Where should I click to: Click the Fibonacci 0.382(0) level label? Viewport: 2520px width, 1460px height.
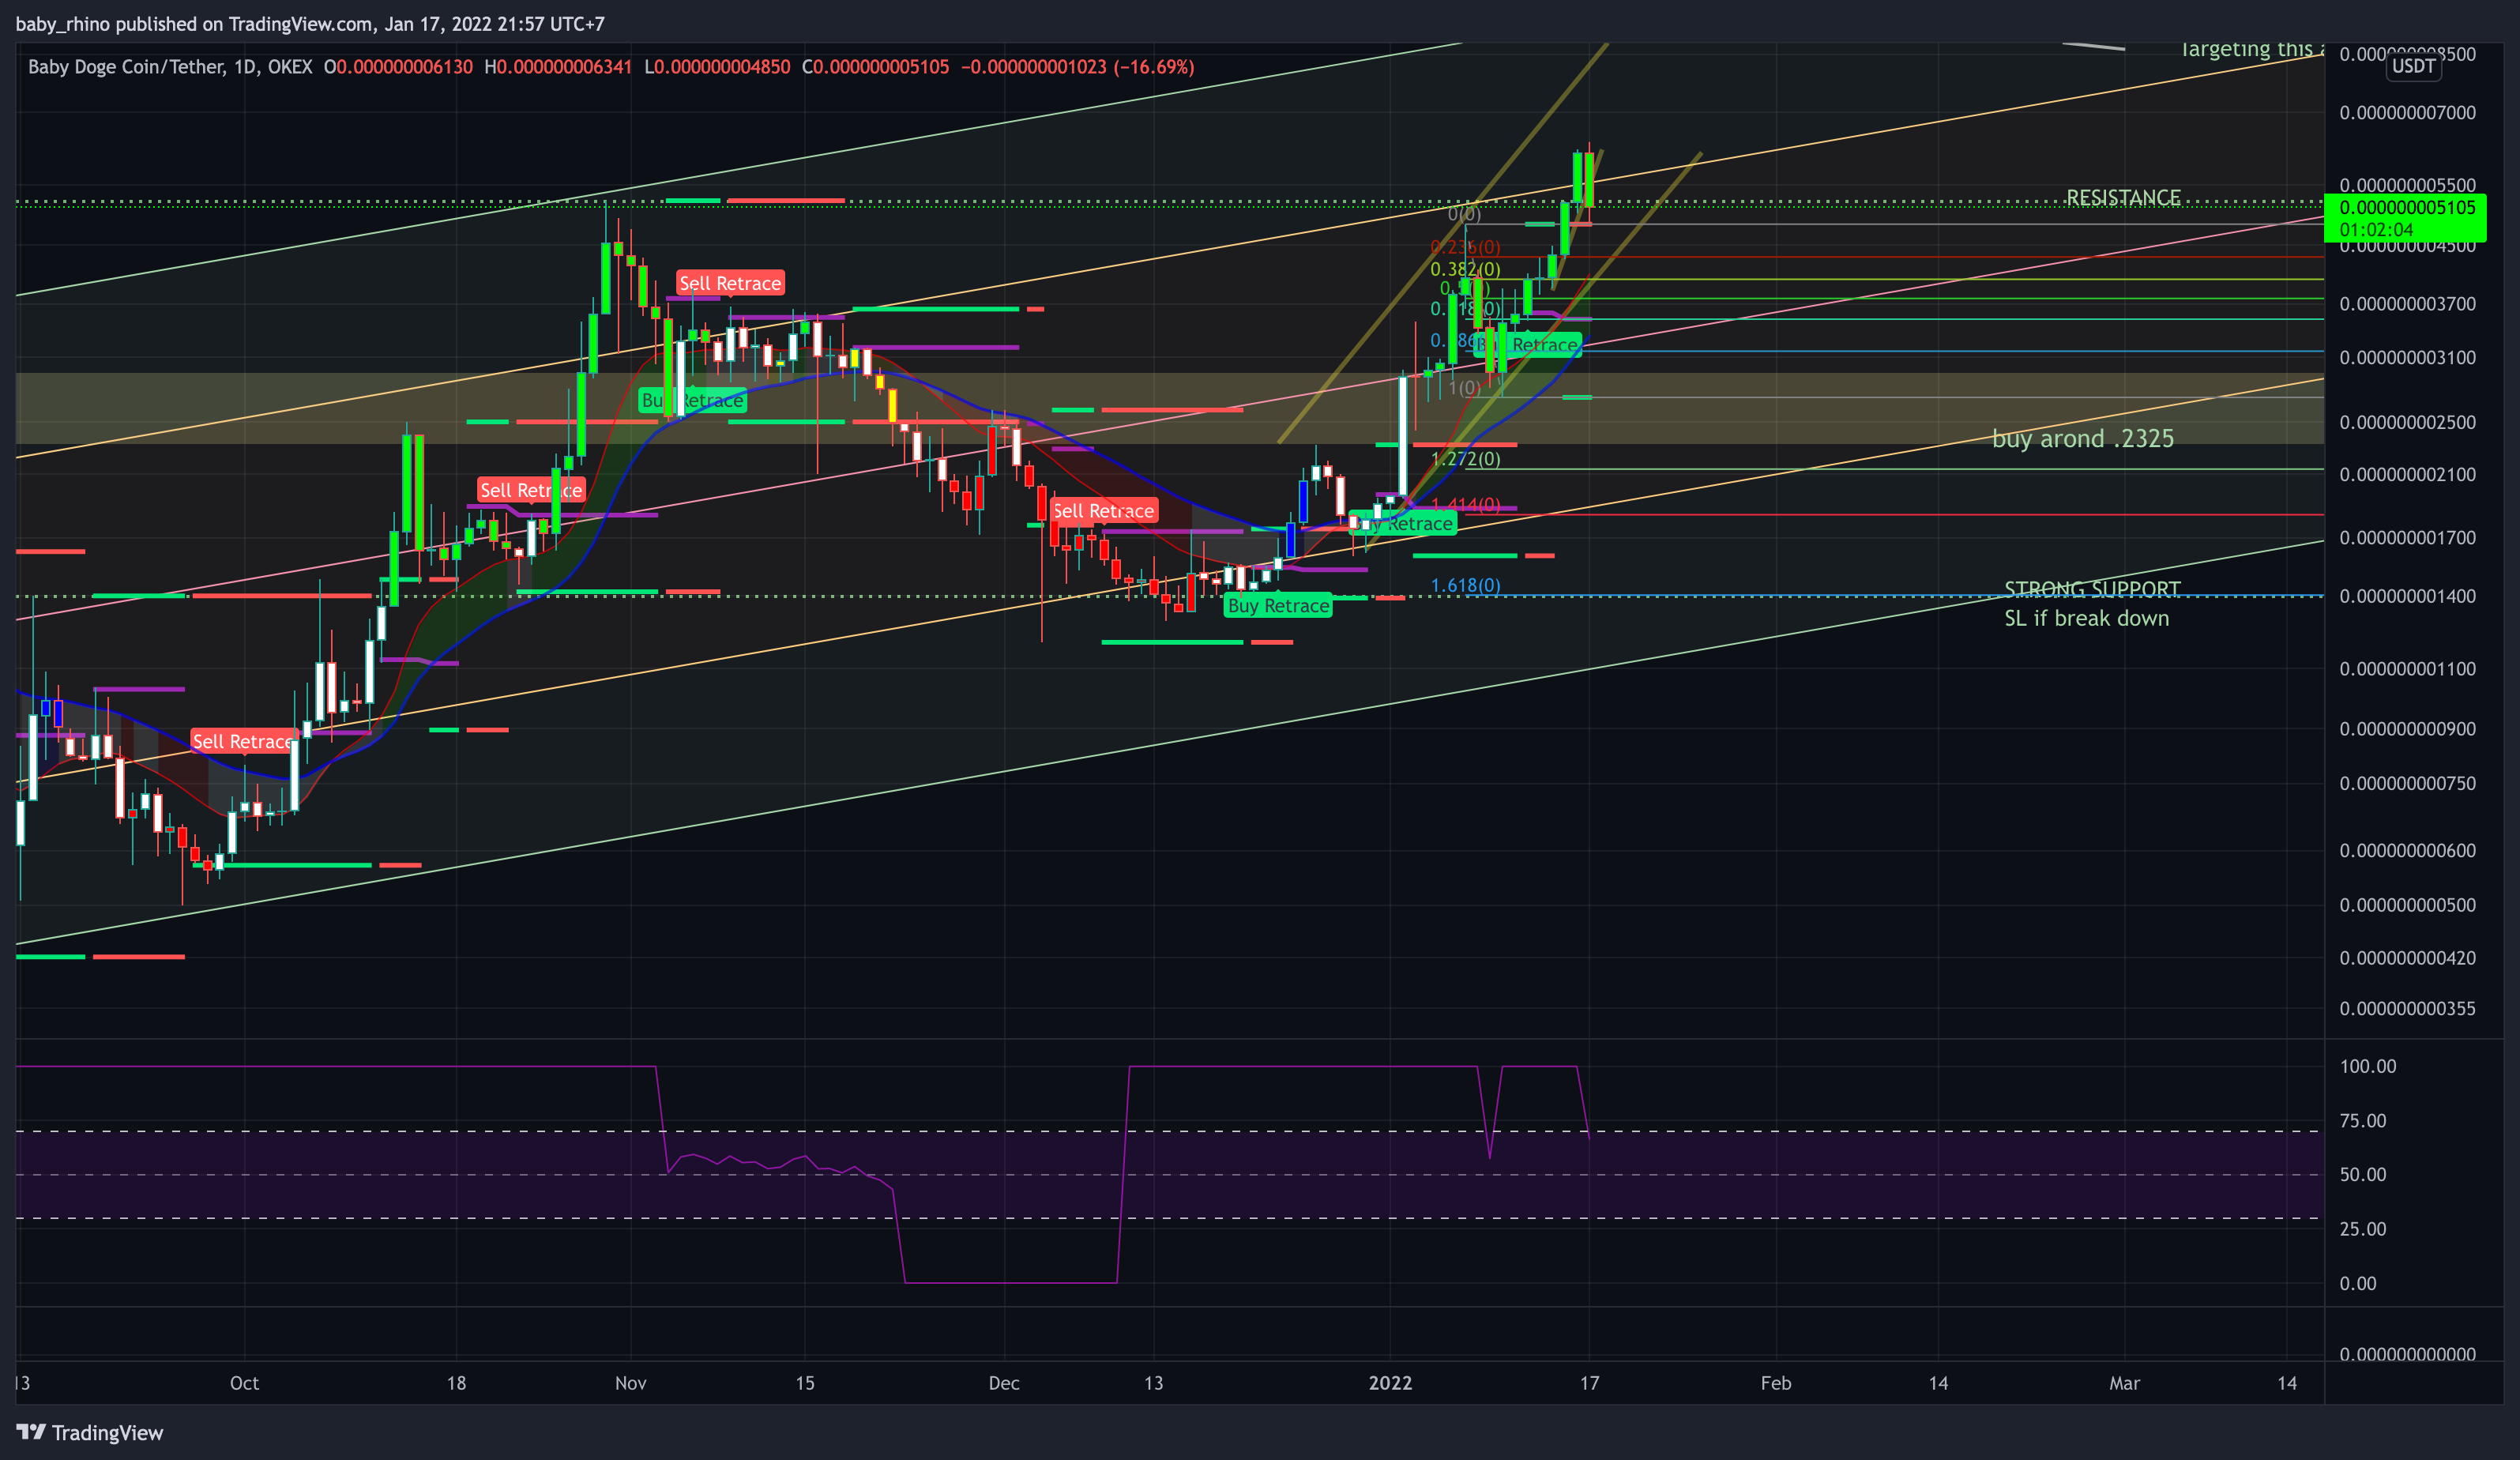1465,269
